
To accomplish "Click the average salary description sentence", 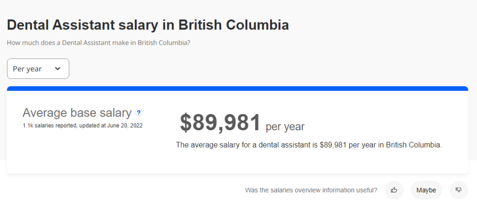I will click(x=309, y=145).
